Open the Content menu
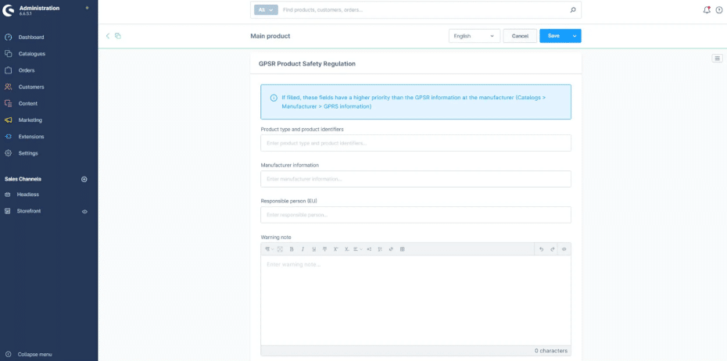Screen dimensions: 727x361 point(28,103)
